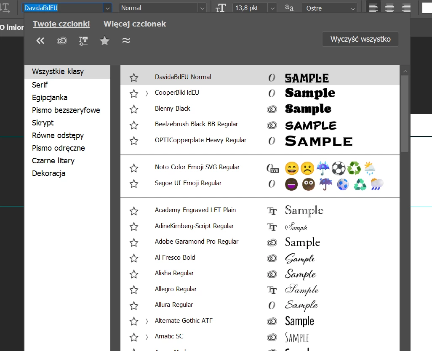Viewport: 432px width, 351px height.
Task: Click SVG font type icon for Noto Emoji
Action: 272,168
